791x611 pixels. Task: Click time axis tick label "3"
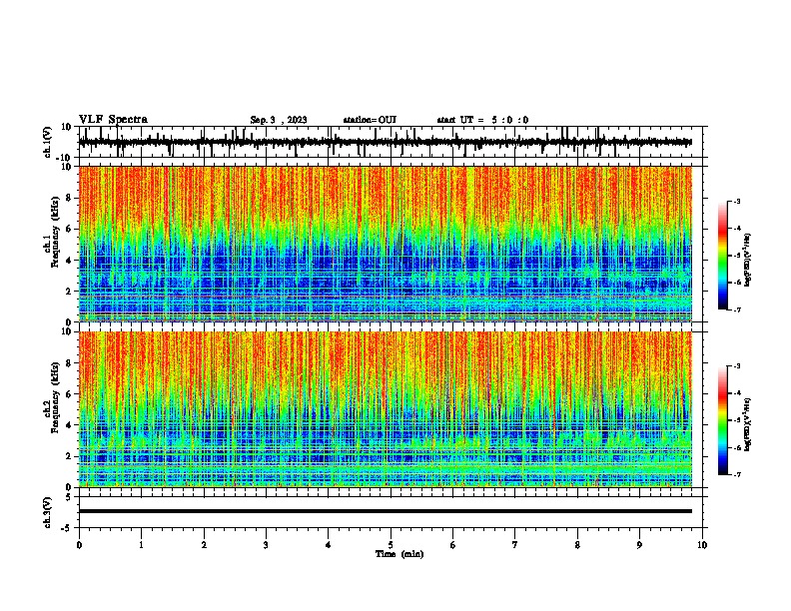coord(266,545)
